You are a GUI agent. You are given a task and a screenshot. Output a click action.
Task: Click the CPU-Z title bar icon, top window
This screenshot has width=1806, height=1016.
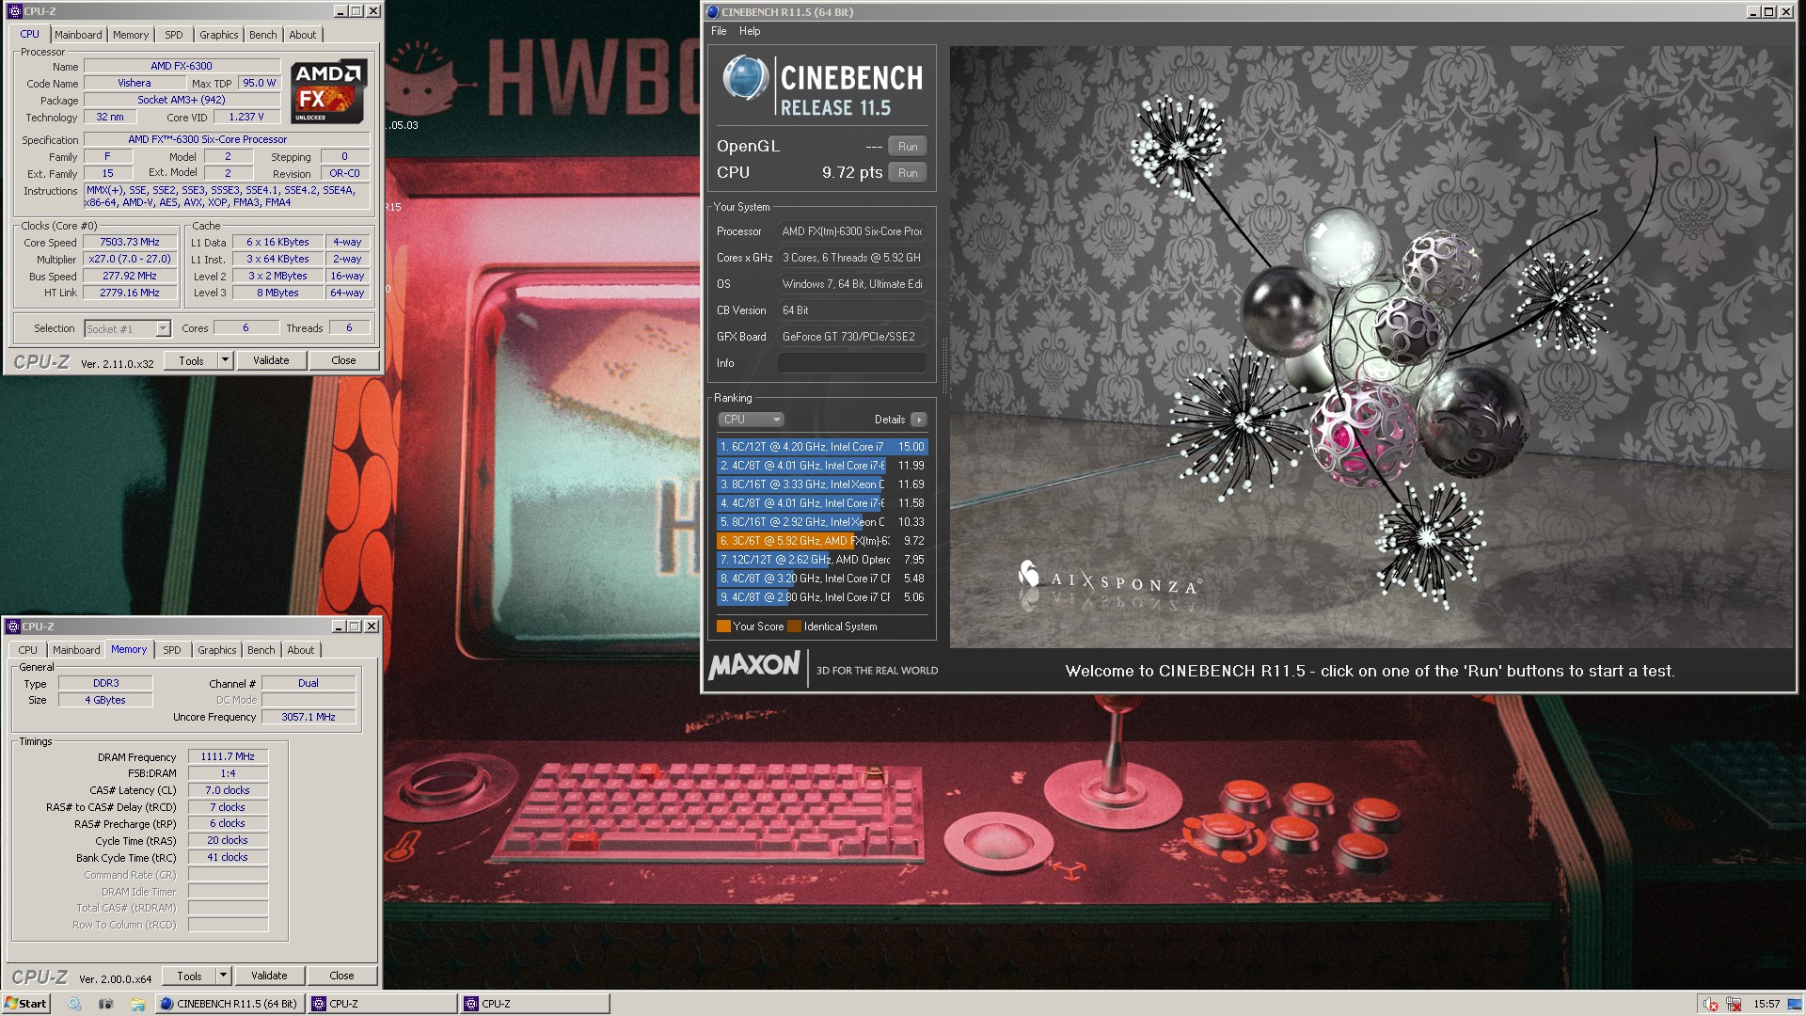point(14,11)
